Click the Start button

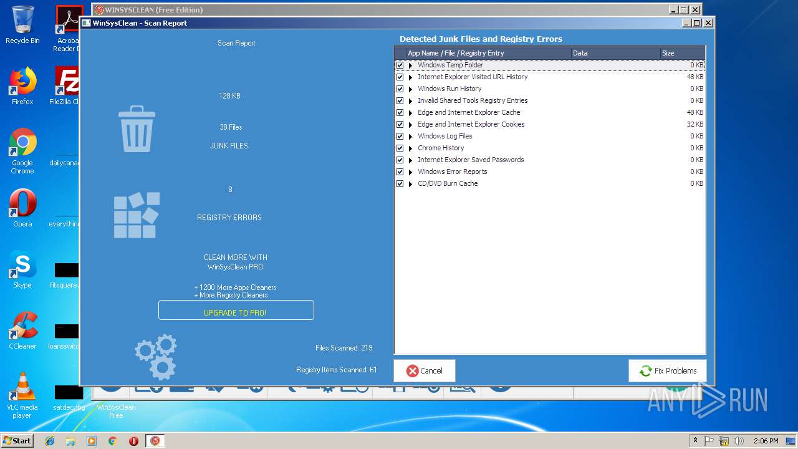17,441
